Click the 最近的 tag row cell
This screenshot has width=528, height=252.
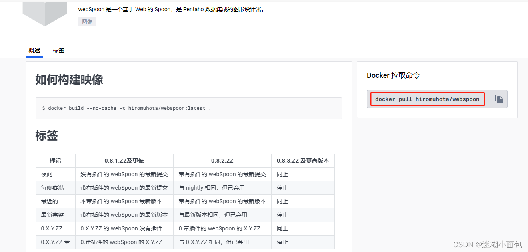tap(56, 201)
